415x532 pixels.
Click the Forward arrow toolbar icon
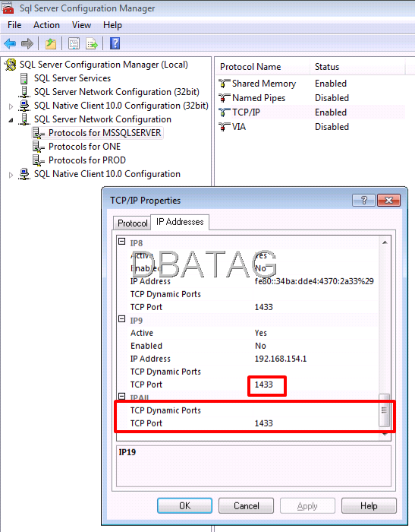(x=27, y=43)
